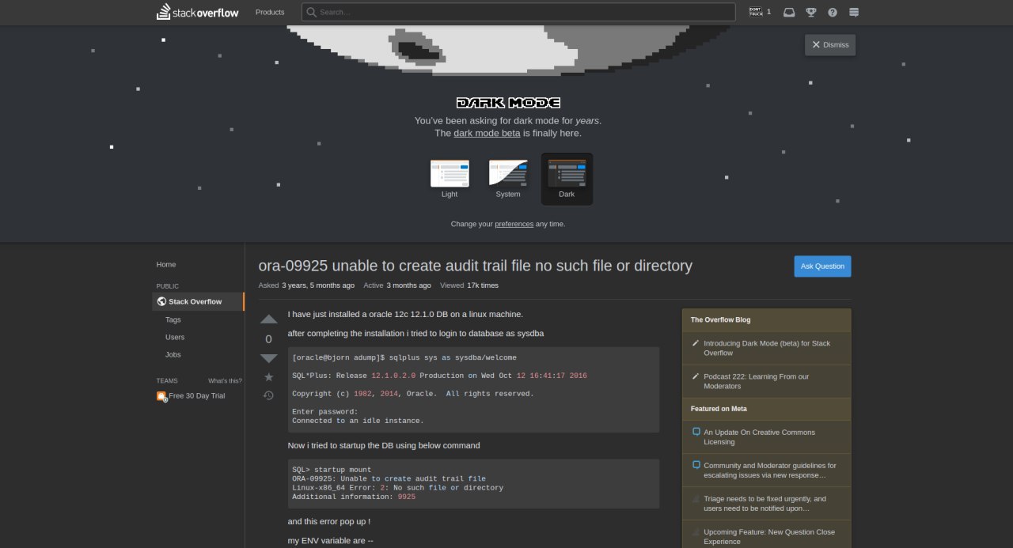Viewport: 1013px width, 548px height.
Task: Open the site switcher stack icon
Action: 854,12
